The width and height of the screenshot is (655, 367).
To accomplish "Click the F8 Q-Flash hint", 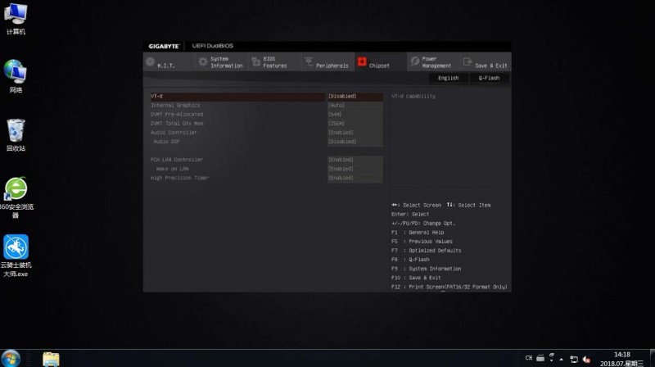I will pos(410,260).
